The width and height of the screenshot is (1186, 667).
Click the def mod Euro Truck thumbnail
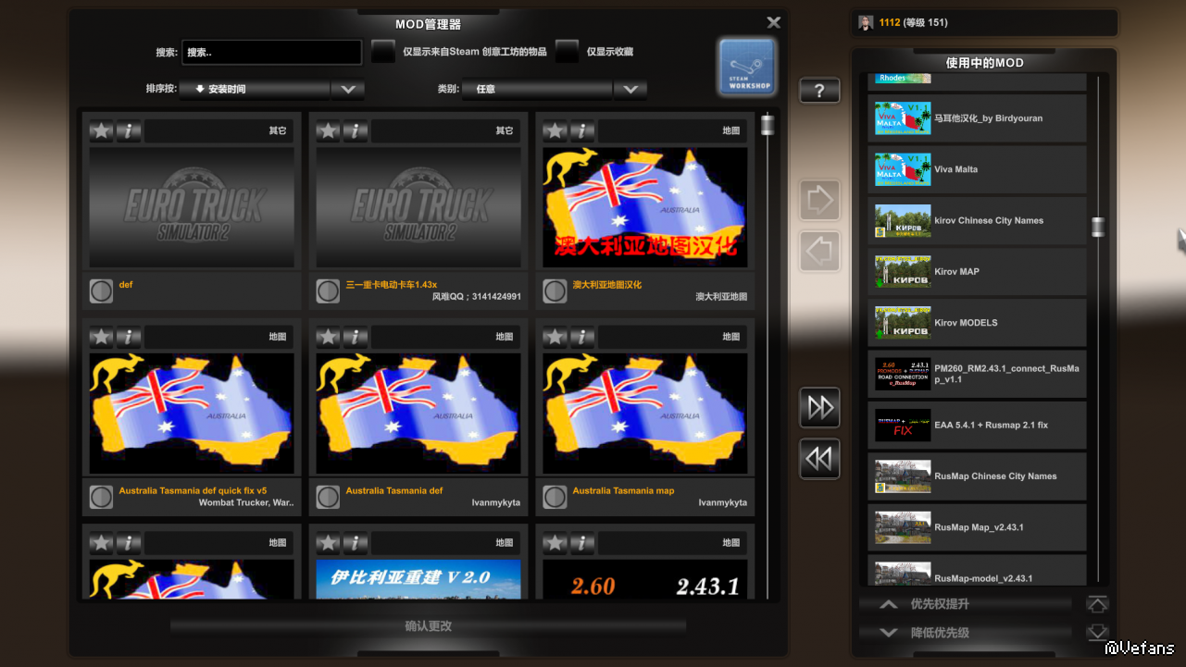click(x=192, y=207)
